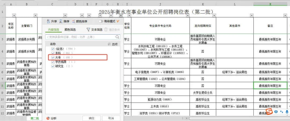Click the orange V premium icon
290x121 pixels.
pyautogui.click(x=118, y=21)
